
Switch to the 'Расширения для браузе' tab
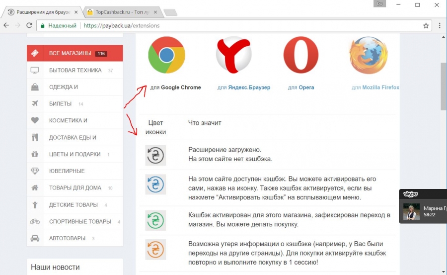click(43, 12)
